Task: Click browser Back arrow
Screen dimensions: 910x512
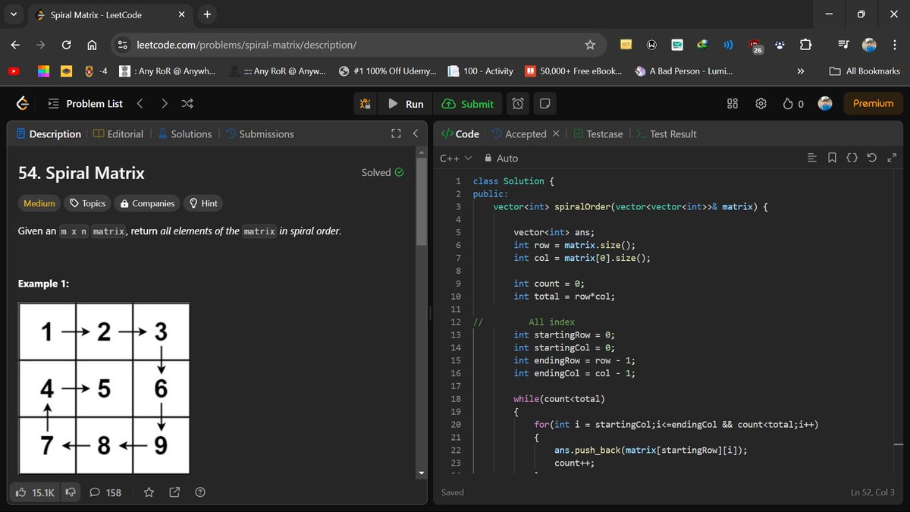Action: pos(15,45)
